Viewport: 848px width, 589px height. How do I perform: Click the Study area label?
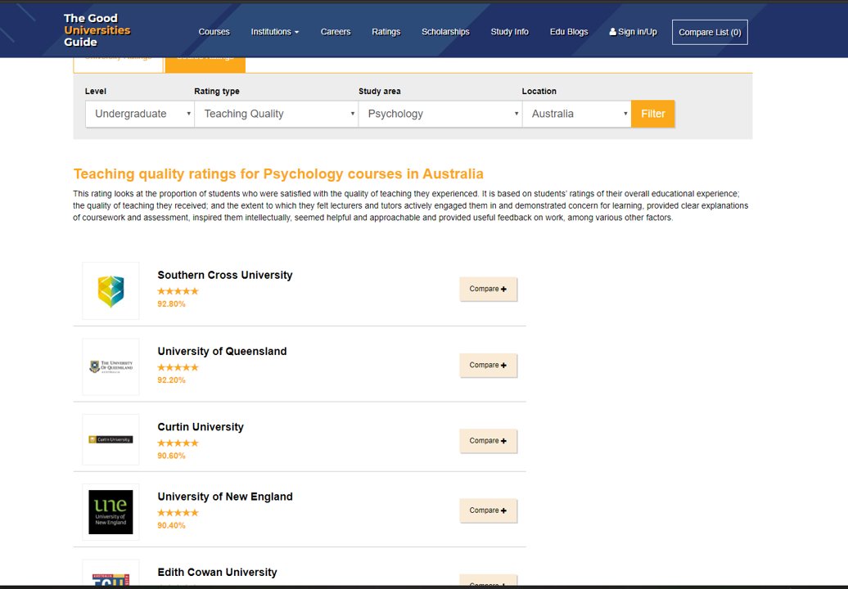coord(380,92)
